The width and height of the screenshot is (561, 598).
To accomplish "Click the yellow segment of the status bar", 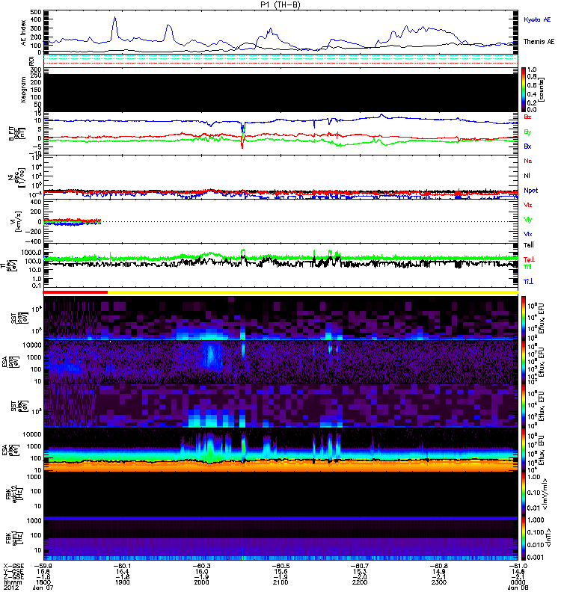I will click(313, 292).
